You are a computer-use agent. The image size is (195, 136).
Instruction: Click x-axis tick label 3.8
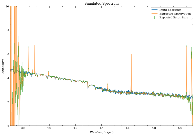(23, 128)
